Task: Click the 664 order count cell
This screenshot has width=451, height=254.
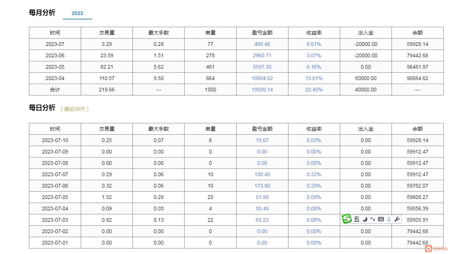Action: (210, 78)
